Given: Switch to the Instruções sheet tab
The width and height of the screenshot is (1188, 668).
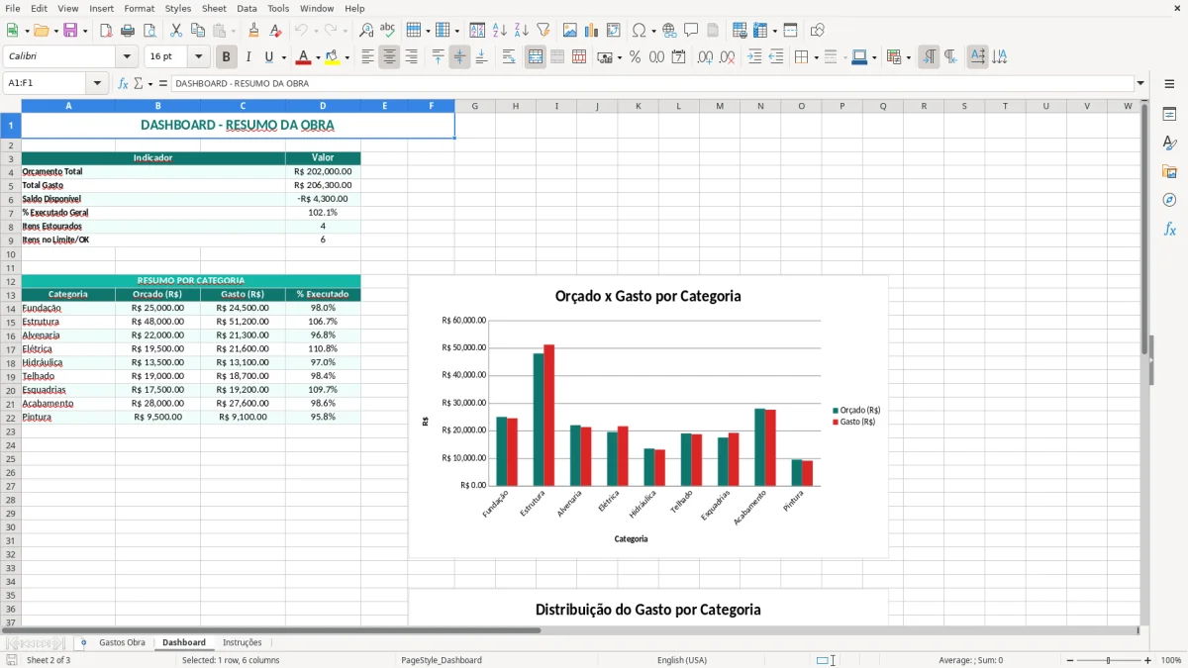Looking at the screenshot, I should pyautogui.click(x=243, y=643).
